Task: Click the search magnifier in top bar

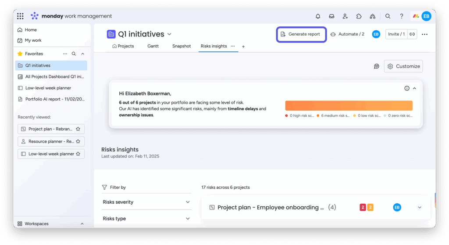Action: [x=388, y=16]
